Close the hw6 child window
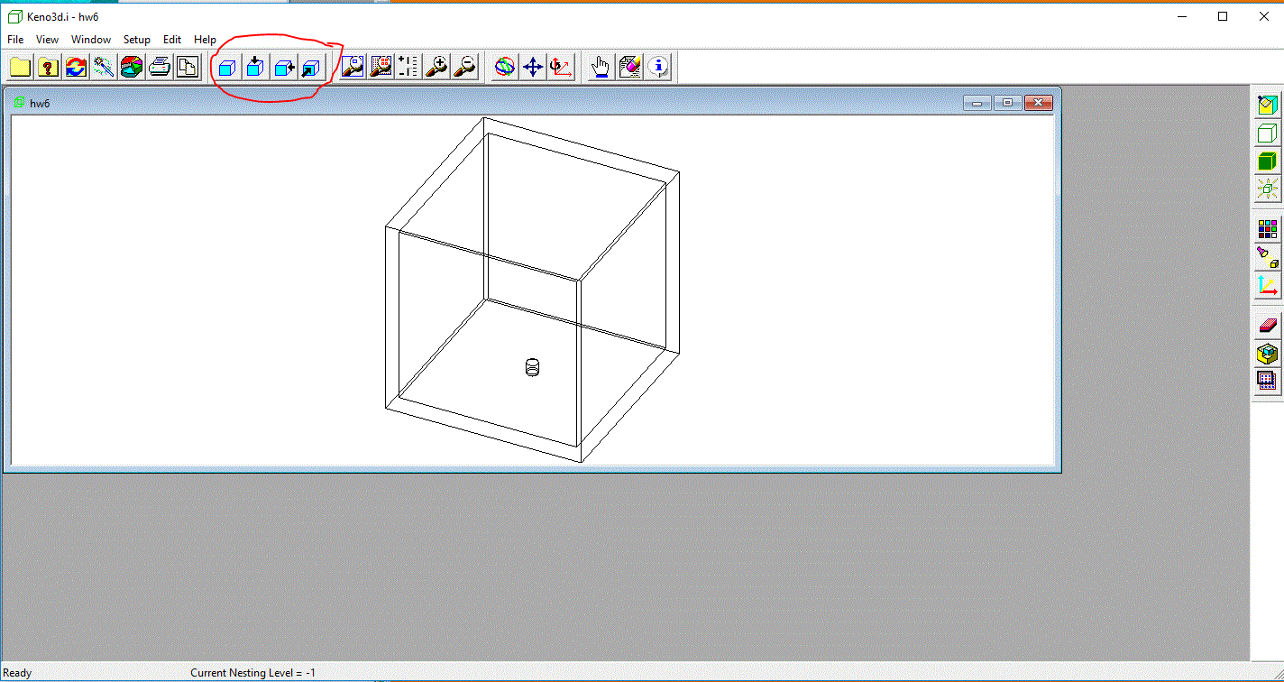 (1039, 103)
